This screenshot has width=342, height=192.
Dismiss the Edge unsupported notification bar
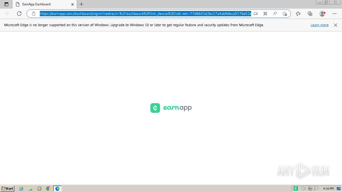pyautogui.click(x=336, y=25)
